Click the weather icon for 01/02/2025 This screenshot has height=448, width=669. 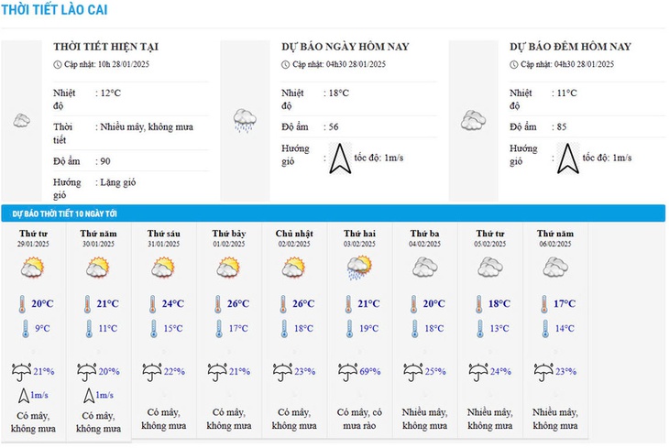[x=229, y=268]
